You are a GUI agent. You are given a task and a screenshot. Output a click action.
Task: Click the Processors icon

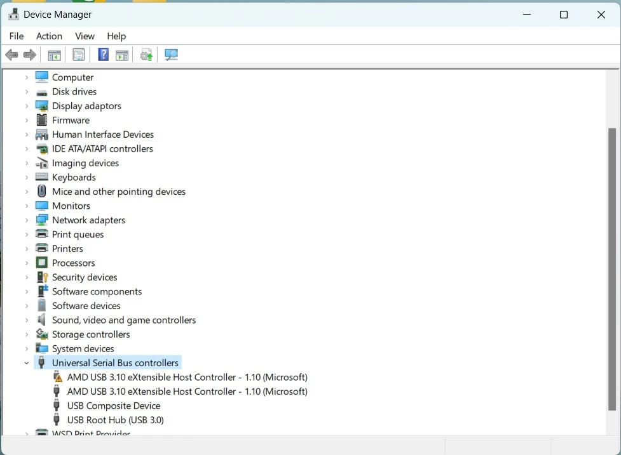(41, 263)
